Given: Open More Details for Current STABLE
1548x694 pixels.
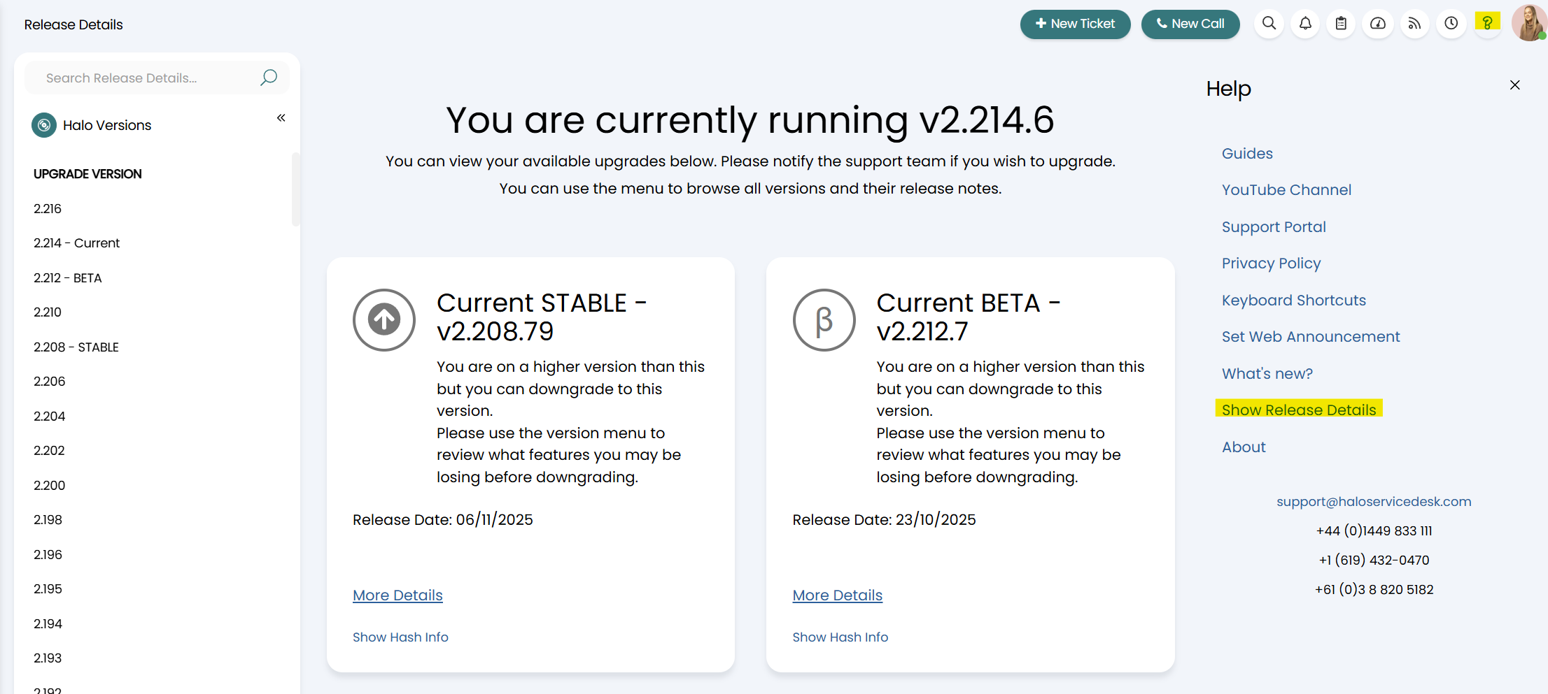Looking at the screenshot, I should pyautogui.click(x=397, y=595).
